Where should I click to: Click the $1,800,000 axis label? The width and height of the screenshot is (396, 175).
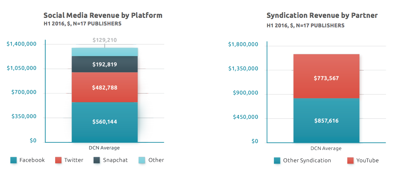[x=243, y=45]
